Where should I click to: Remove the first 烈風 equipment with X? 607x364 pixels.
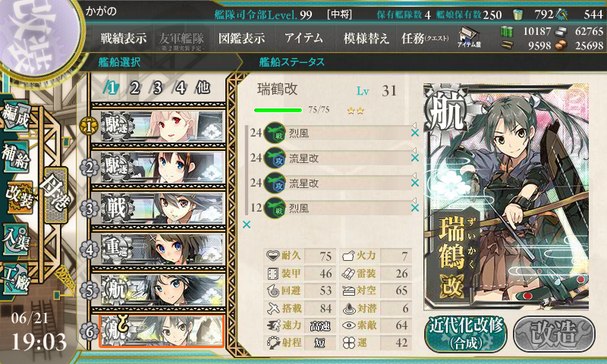click(415, 133)
